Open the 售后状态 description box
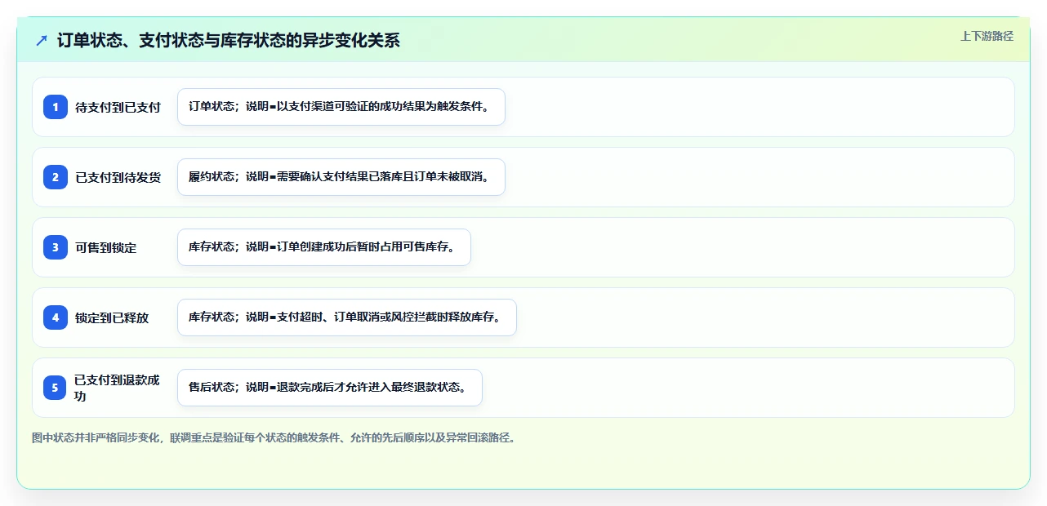Viewport: 1047px width, 506px height. (x=330, y=388)
